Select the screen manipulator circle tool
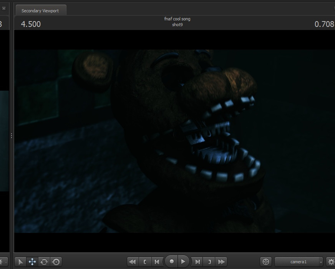This screenshot has width=335, height=269. (x=56, y=262)
